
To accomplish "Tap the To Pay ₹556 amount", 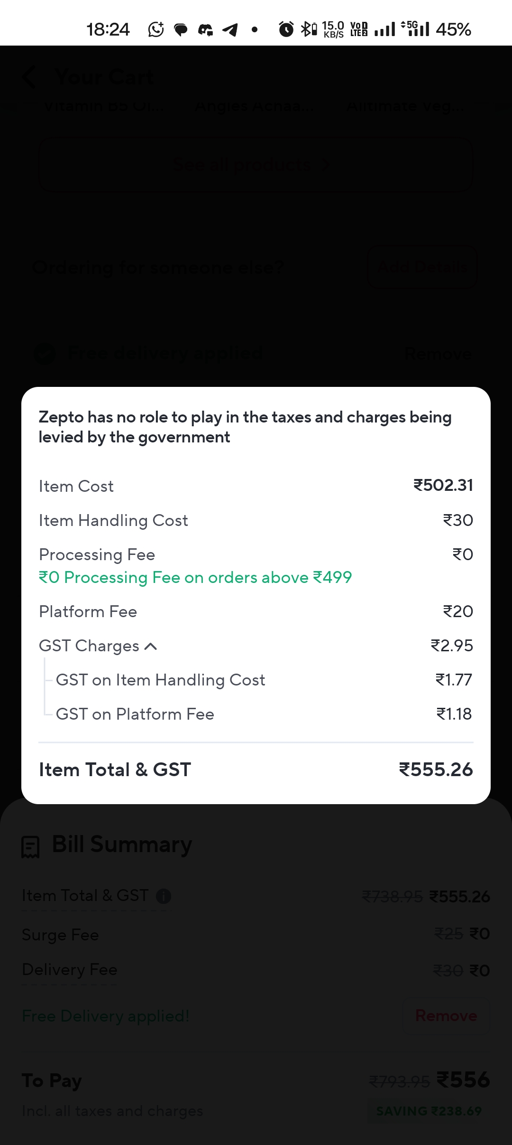I will tap(463, 1080).
